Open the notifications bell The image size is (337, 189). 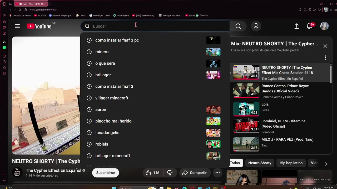click(309, 26)
